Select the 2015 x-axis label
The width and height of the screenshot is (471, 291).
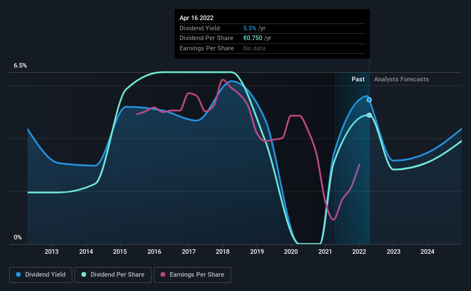point(120,251)
